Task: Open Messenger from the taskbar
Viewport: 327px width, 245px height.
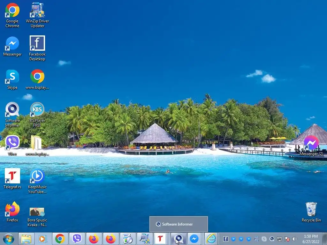Action: click(194, 239)
